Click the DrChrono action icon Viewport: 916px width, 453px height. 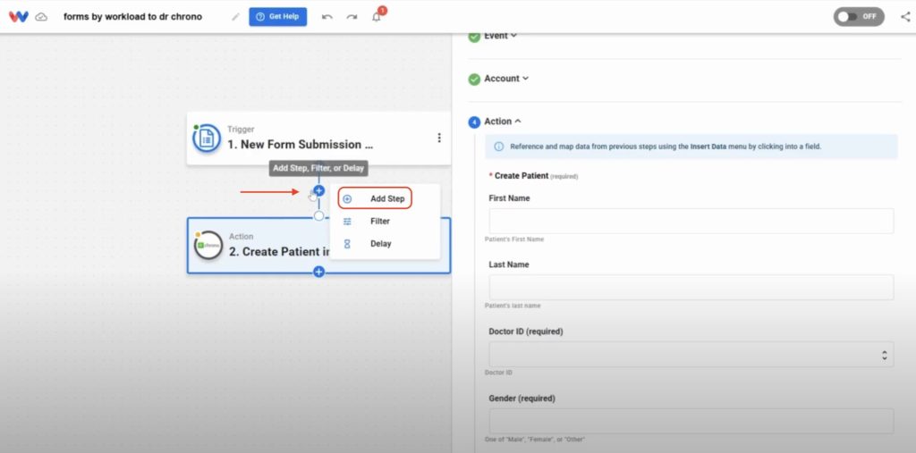[208, 245]
